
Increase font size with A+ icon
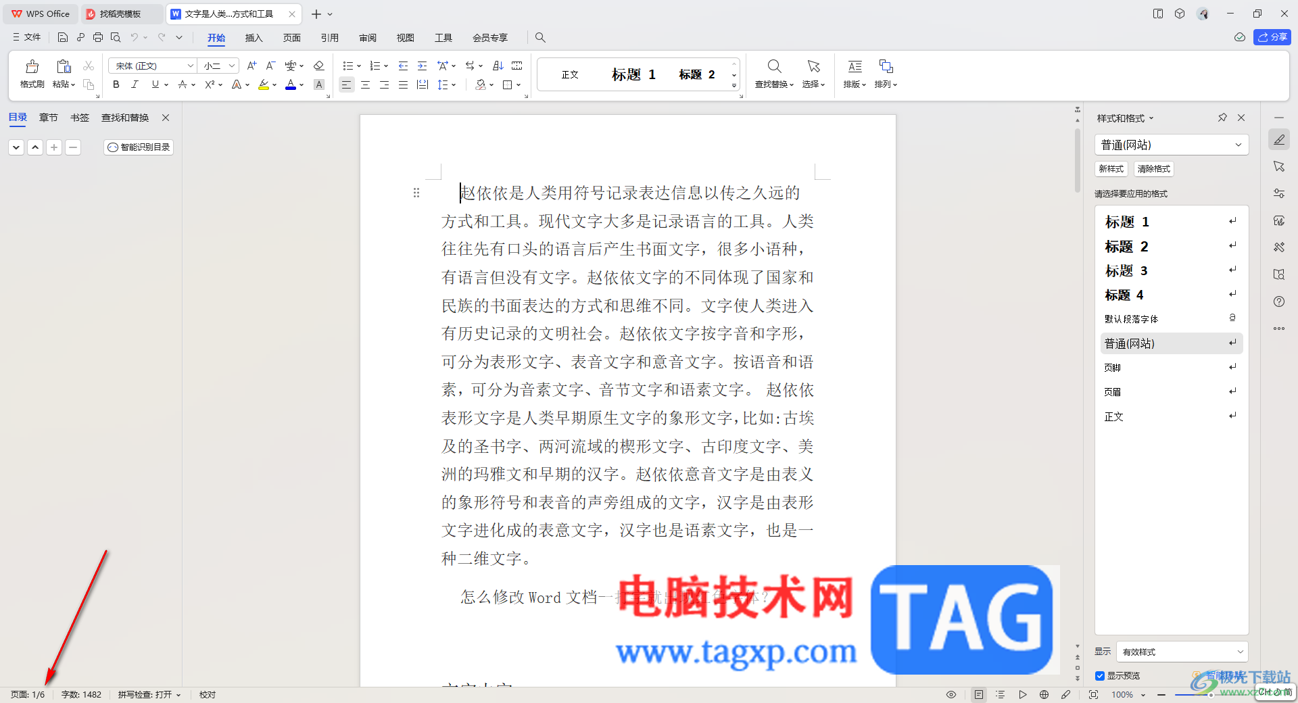[x=251, y=66]
